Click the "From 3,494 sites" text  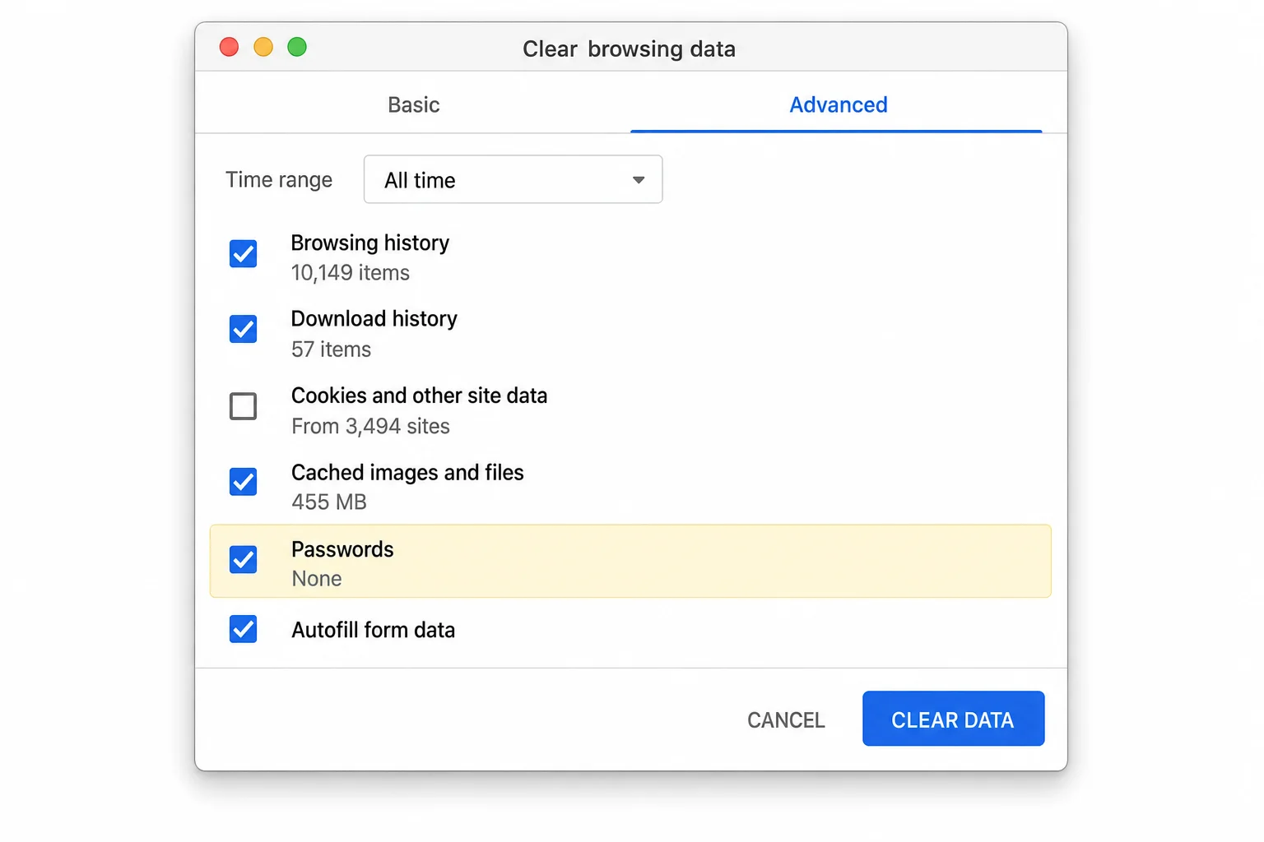point(370,426)
